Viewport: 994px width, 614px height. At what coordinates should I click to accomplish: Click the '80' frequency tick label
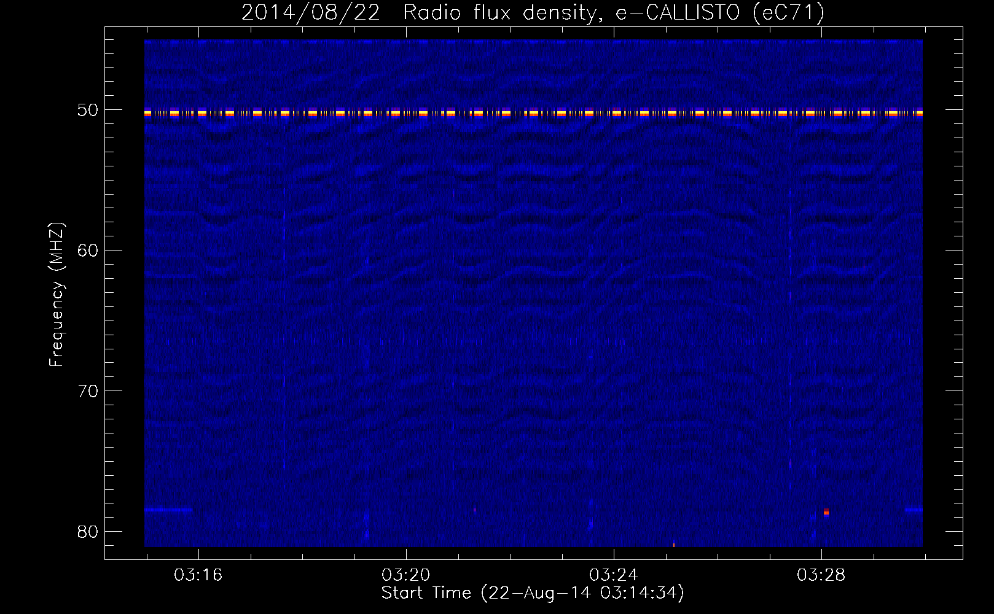tap(88, 532)
